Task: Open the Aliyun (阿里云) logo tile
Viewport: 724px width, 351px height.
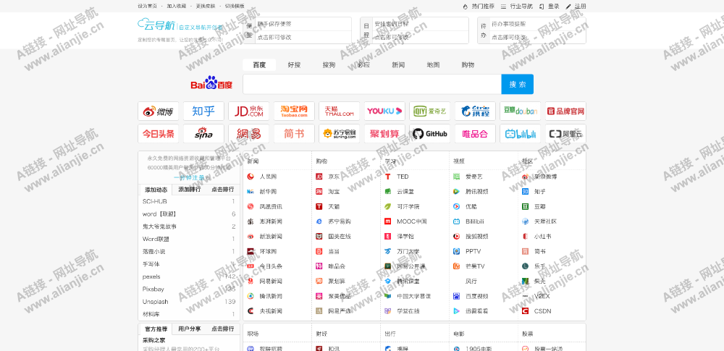Action: click(x=565, y=133)
